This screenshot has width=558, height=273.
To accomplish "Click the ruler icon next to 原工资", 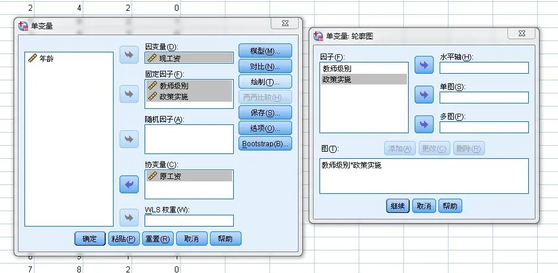I will pyautogui.click(x=153, y=176).
